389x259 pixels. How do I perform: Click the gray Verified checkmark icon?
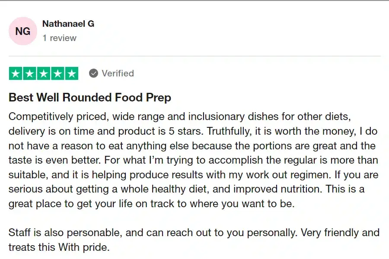(x=93, y=73)
